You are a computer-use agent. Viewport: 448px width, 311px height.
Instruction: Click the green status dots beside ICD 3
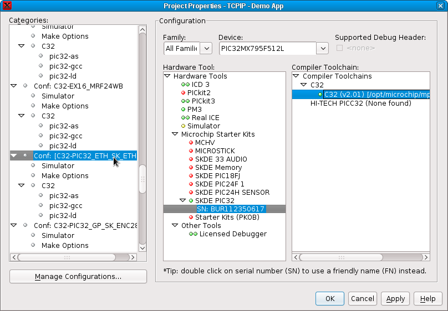(x=185, y=85)
